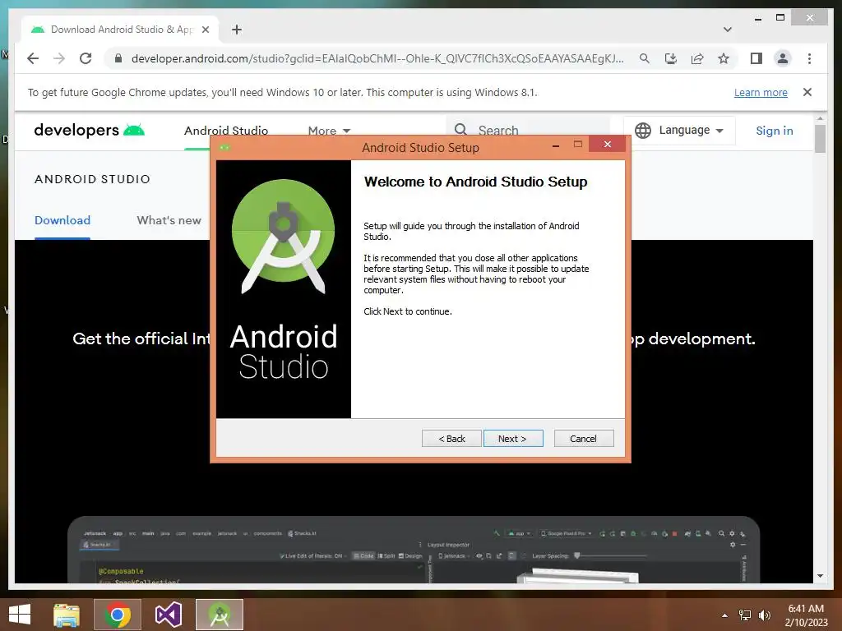The height and width of the screenshot is (631, 842).
Task: Click the developers Android logo
Action: [89, 130]
